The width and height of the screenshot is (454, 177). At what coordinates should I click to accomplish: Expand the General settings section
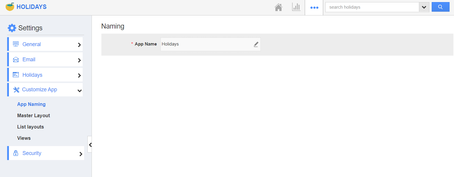79,45
